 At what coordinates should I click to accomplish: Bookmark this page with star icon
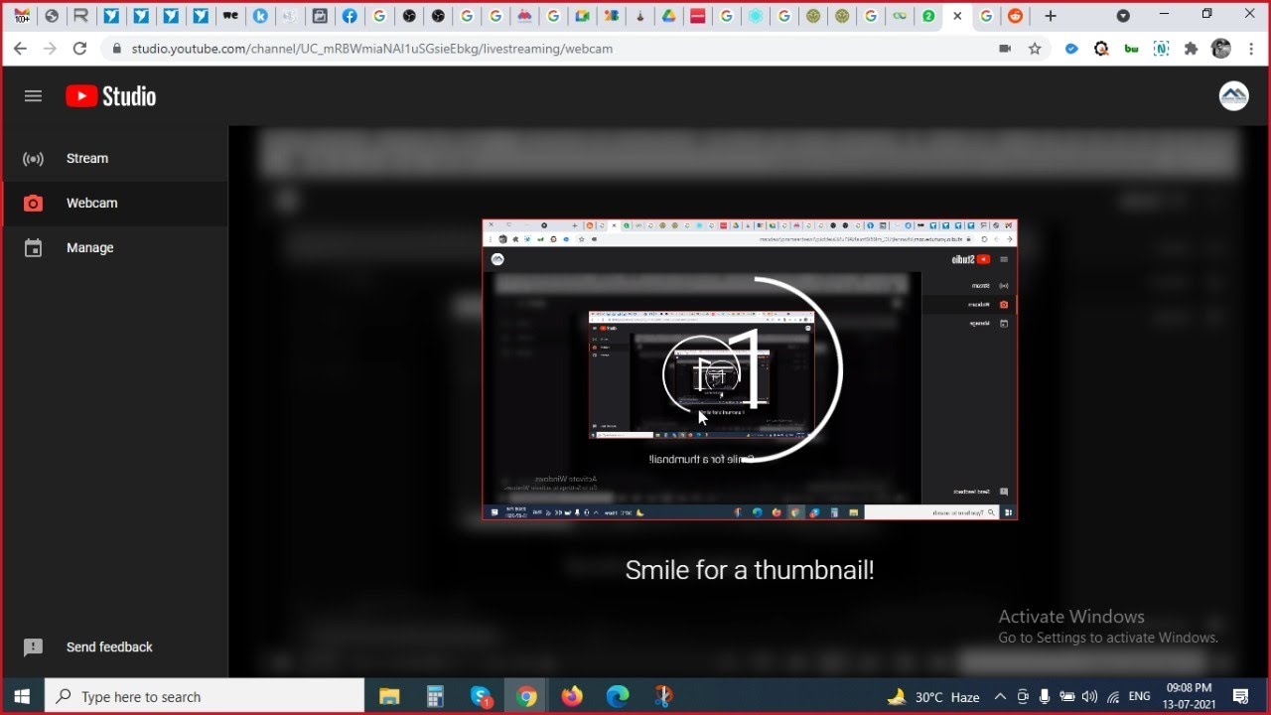click(1035, 49)
